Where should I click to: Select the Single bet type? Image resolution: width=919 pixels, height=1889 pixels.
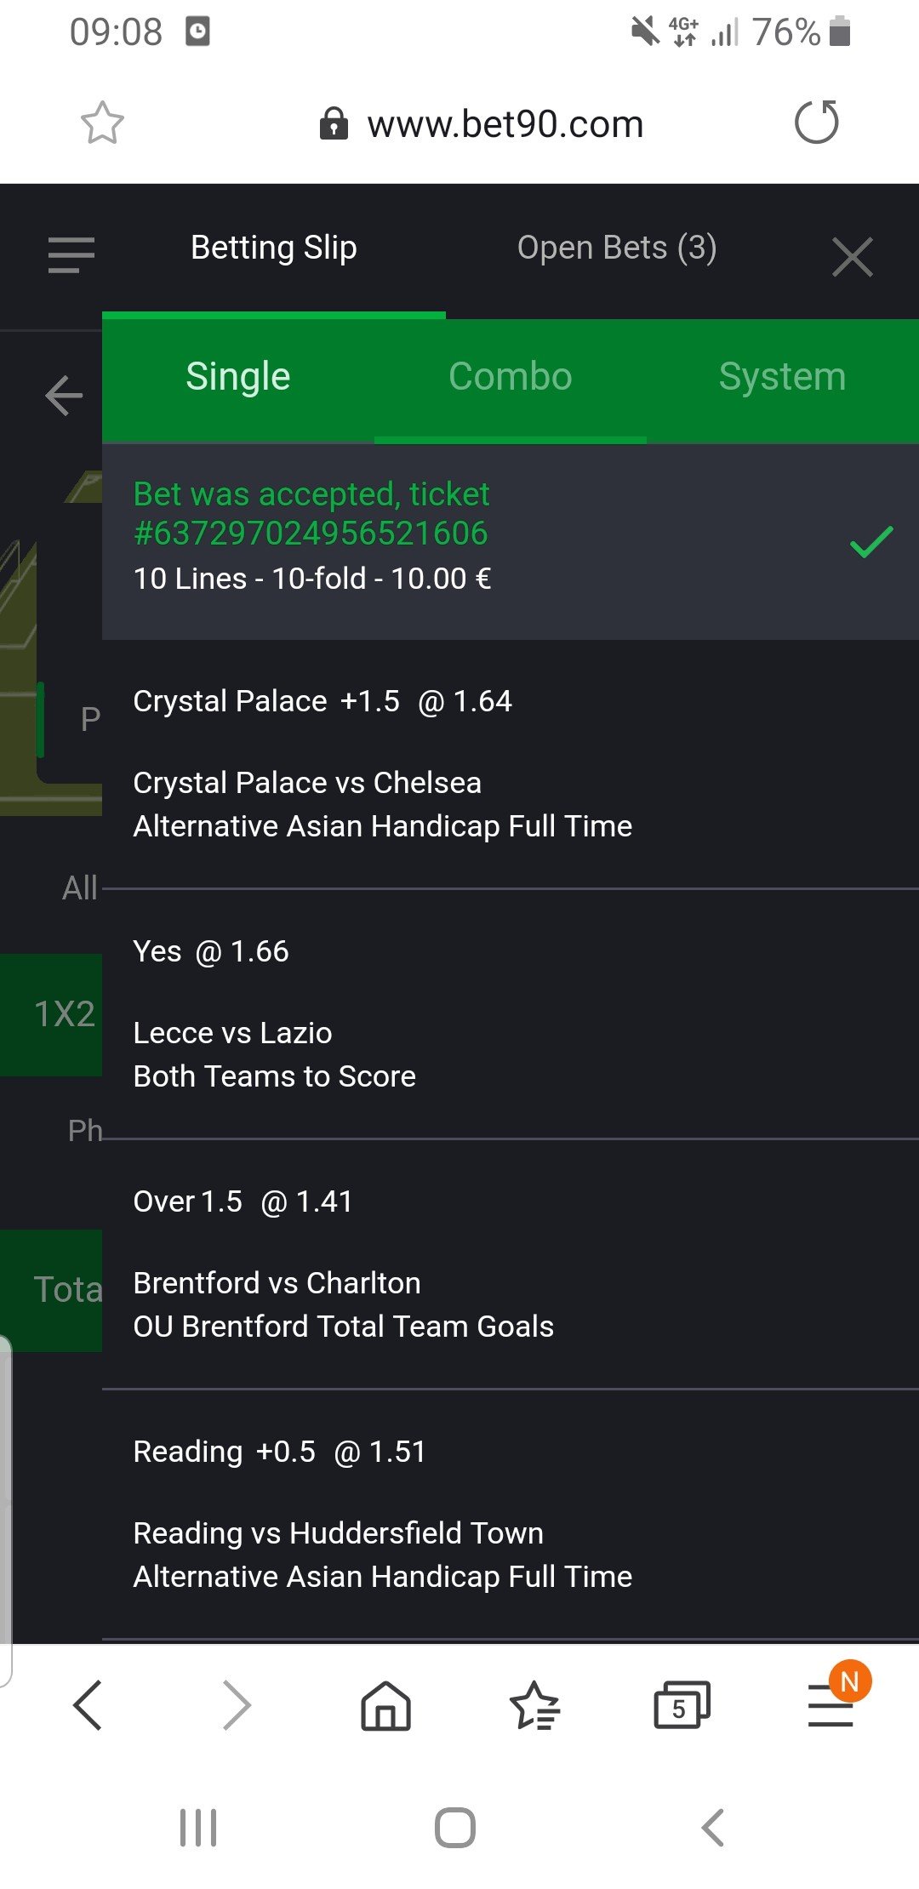(238, 377)
